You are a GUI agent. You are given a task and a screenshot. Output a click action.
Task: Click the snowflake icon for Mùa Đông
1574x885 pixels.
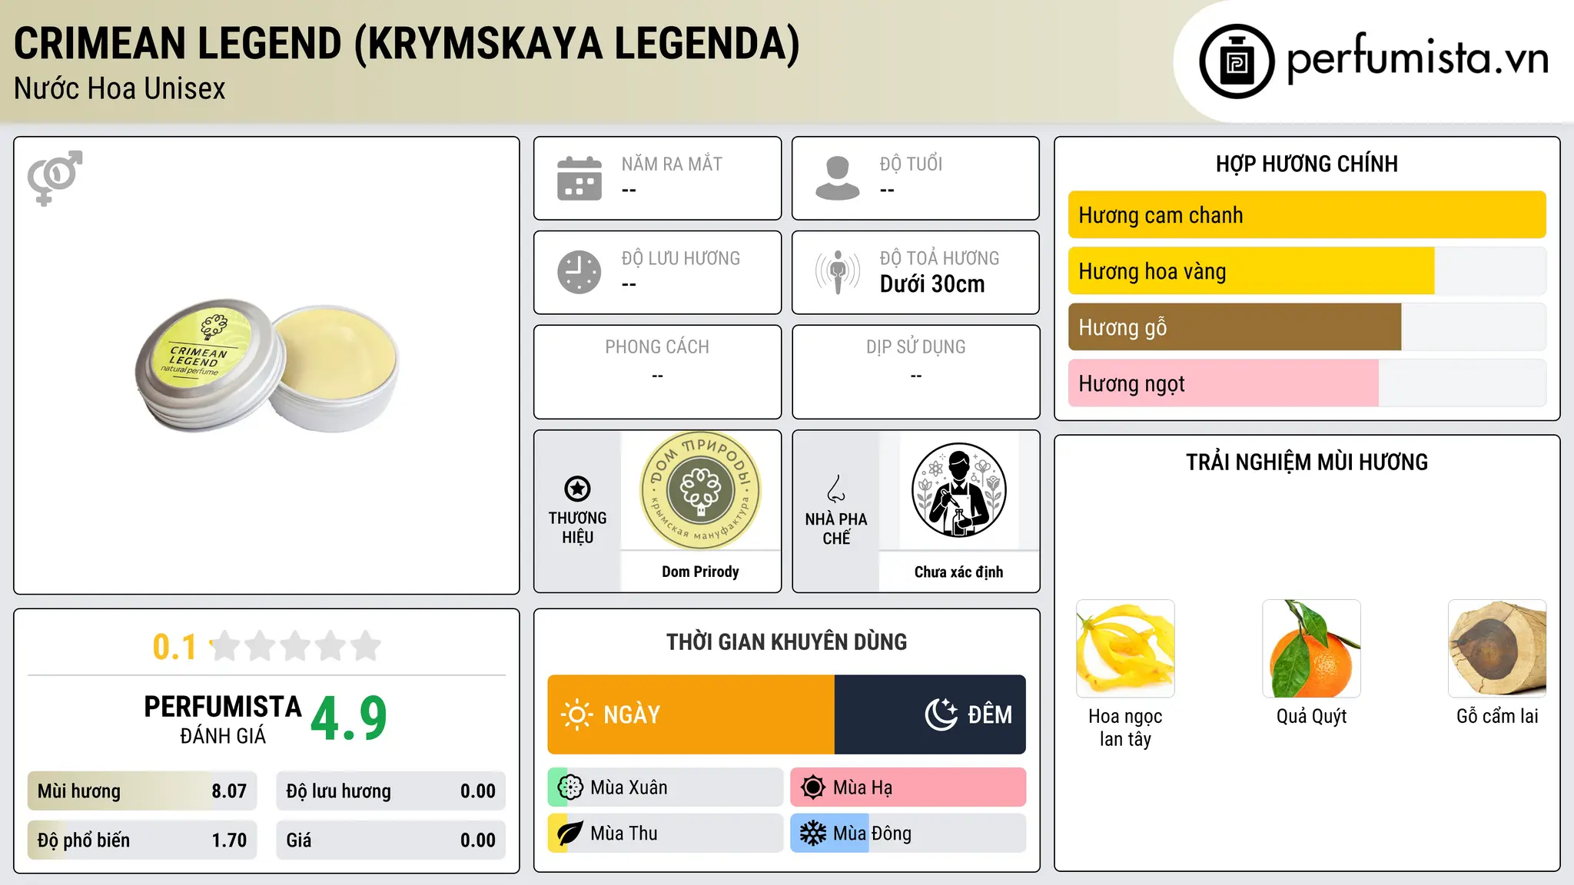point(813,834)
